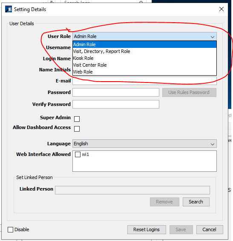This screenshot has height=241, width=233.
Task: Click the Linked Person text field
Action: coord(132,190)
